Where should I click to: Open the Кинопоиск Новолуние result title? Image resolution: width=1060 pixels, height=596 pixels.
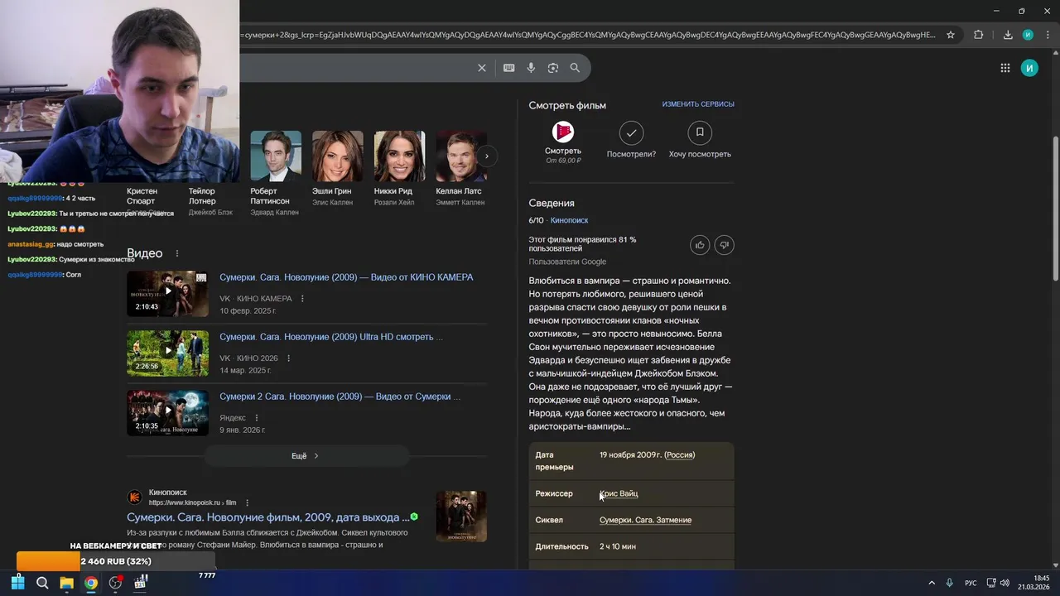coord(268,517)
